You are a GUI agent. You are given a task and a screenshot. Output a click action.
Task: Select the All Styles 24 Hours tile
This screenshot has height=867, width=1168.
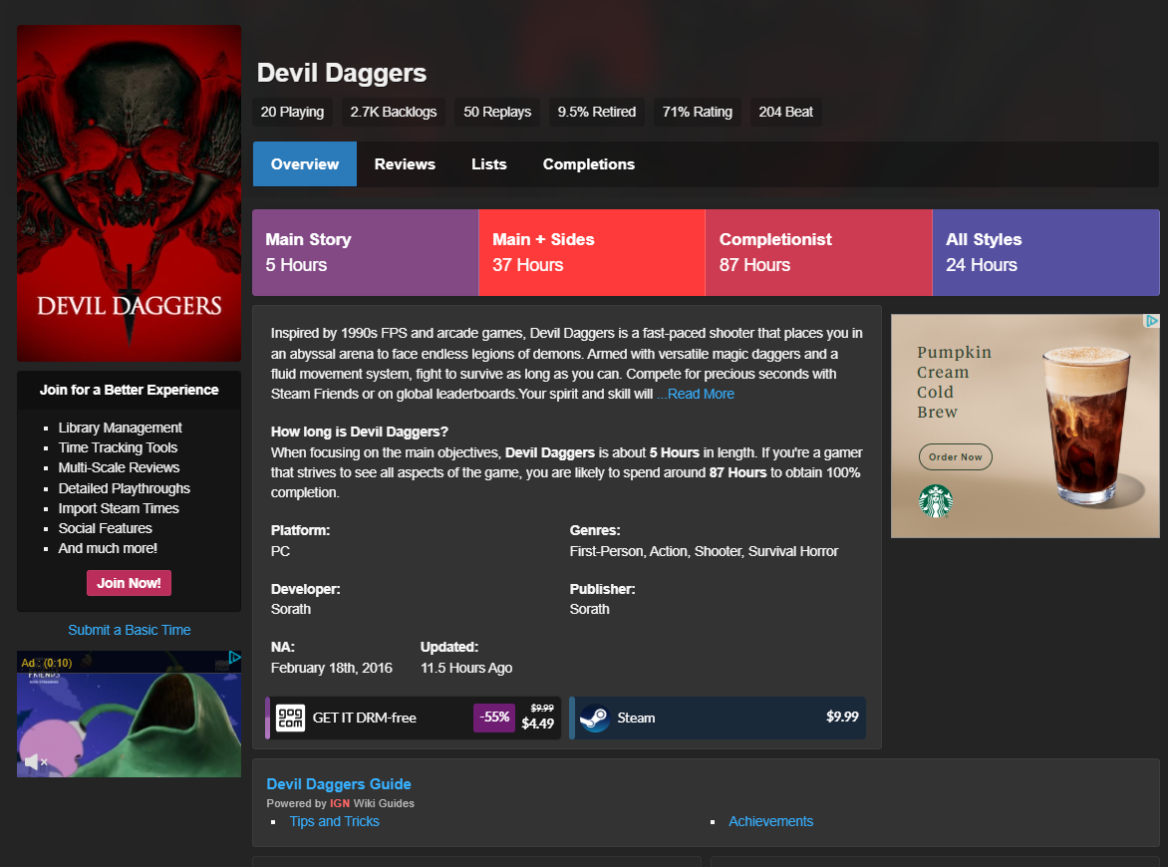pyautogui.click(x=1045, y=252)
